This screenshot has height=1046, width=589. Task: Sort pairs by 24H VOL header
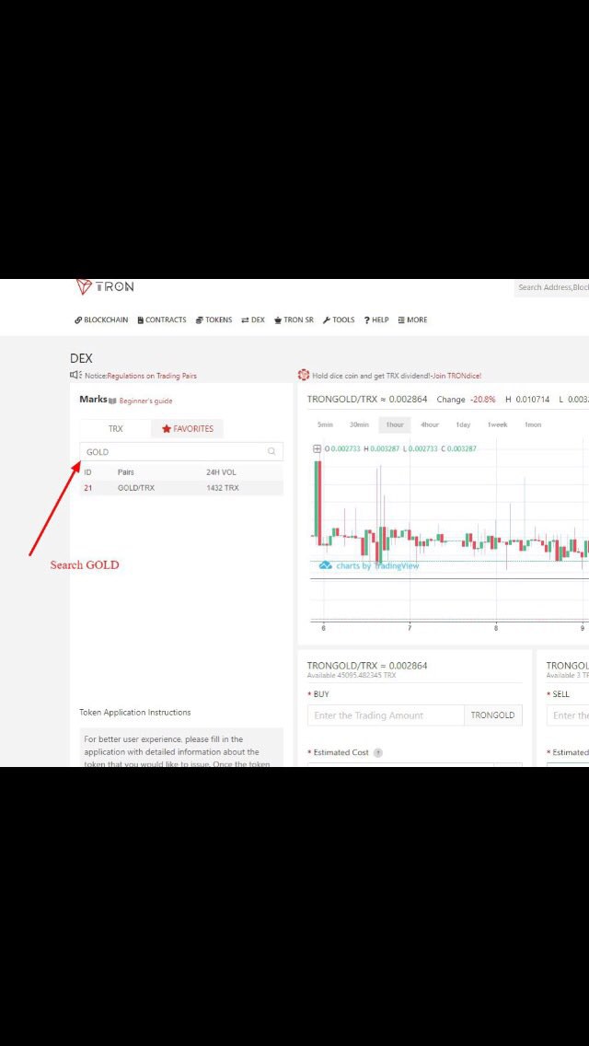pos(221,472)
